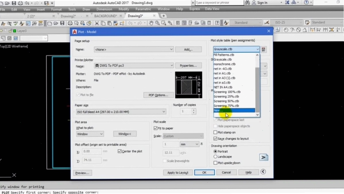Viewport: 344px width, 194px height.
Task: Open the mm units dropdown in Plot scale
Action: [x=189, y=144]
